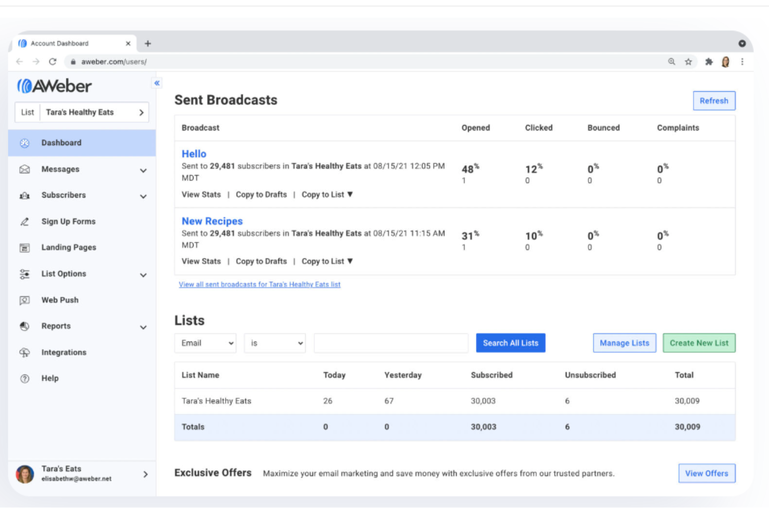This screenshot has height=513, width=769.
Task: Click Search All Lists button
Action: pyautogui.click(x=511, y=343)
